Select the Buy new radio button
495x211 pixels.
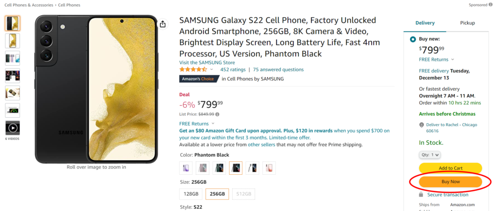[412, 39]
